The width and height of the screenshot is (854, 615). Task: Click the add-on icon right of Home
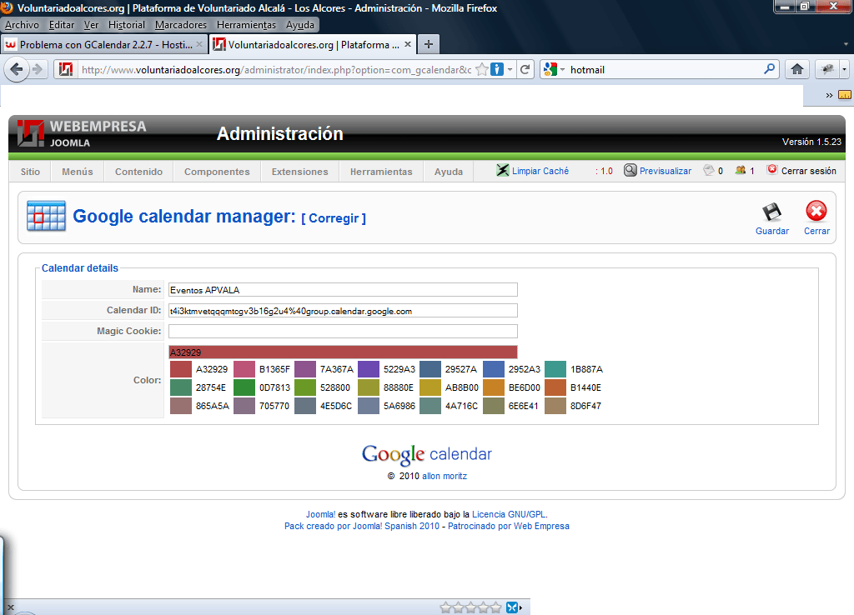(828, 69)
